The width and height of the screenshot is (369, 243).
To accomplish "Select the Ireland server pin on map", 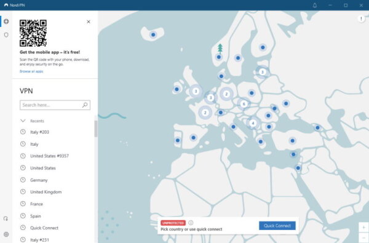I will (177, 89).
